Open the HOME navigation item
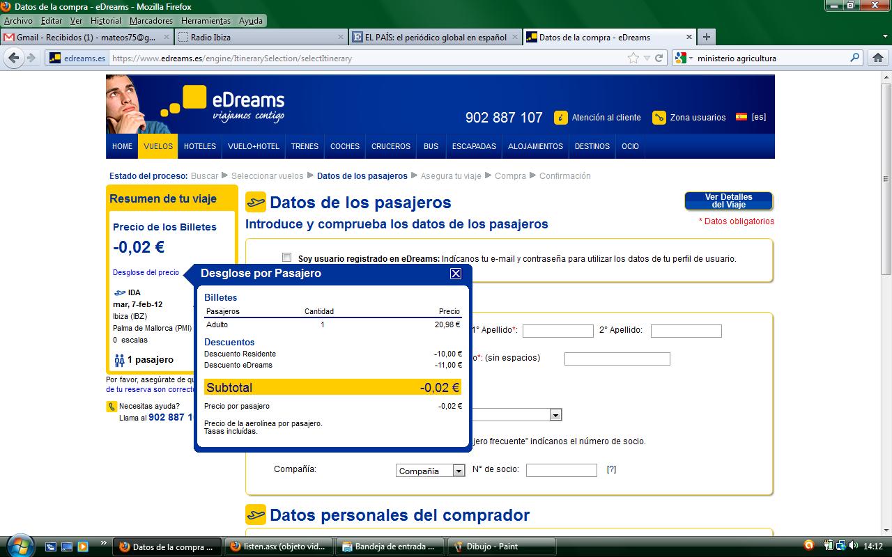The image size is (892, 557). (122, 146)
